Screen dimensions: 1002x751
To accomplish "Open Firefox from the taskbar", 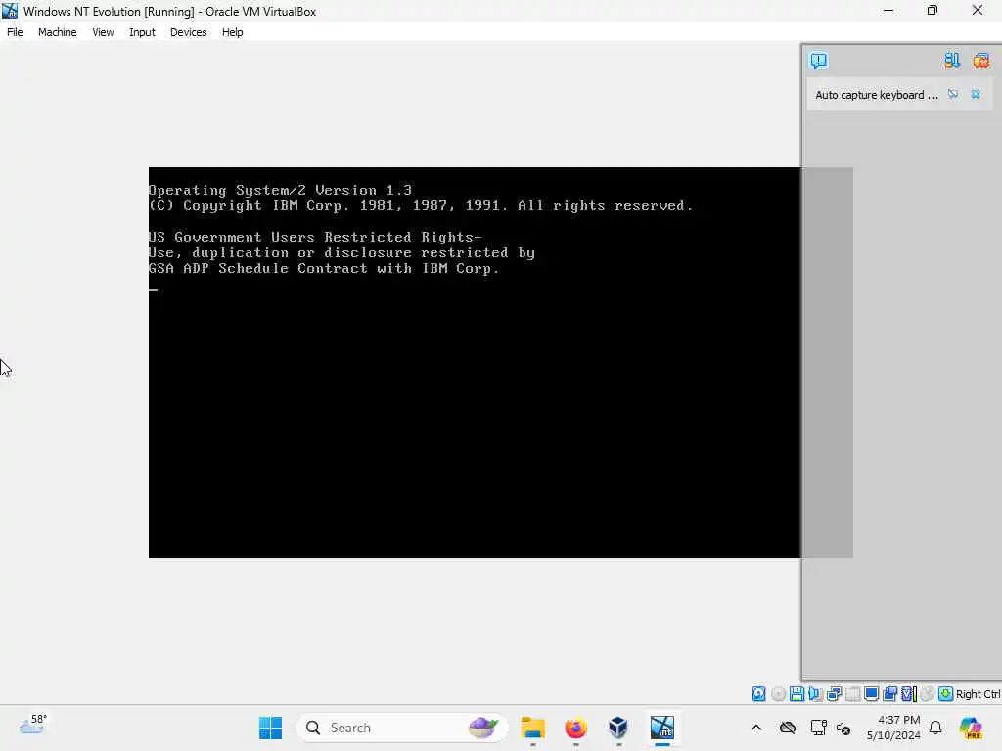I will (575, 728).
